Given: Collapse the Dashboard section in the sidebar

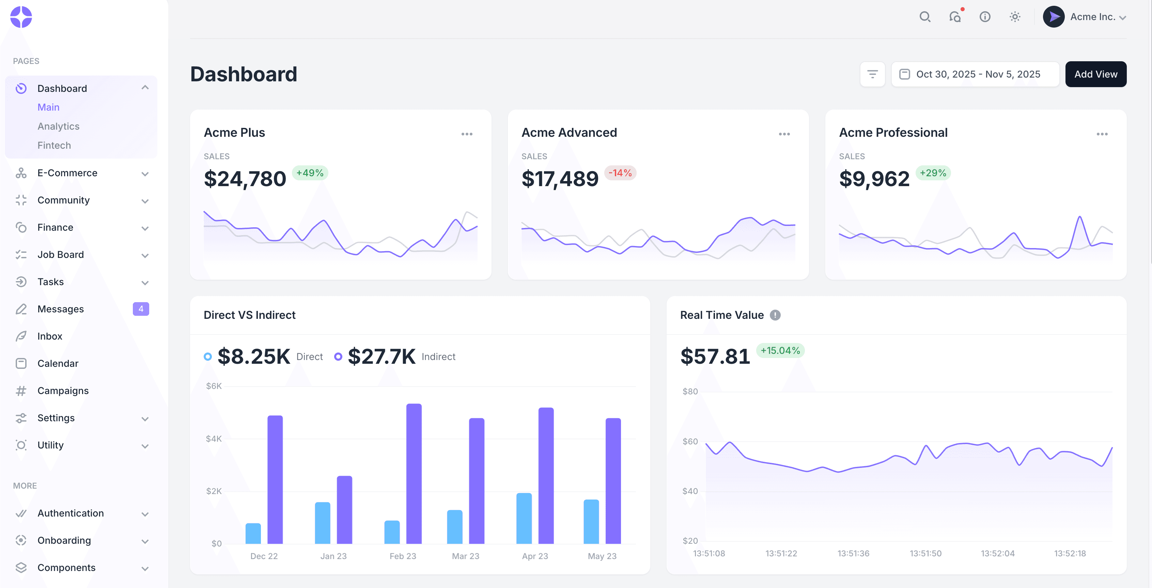Looking at the screenshot, I should pyautogui.click(x=145, y=87).
